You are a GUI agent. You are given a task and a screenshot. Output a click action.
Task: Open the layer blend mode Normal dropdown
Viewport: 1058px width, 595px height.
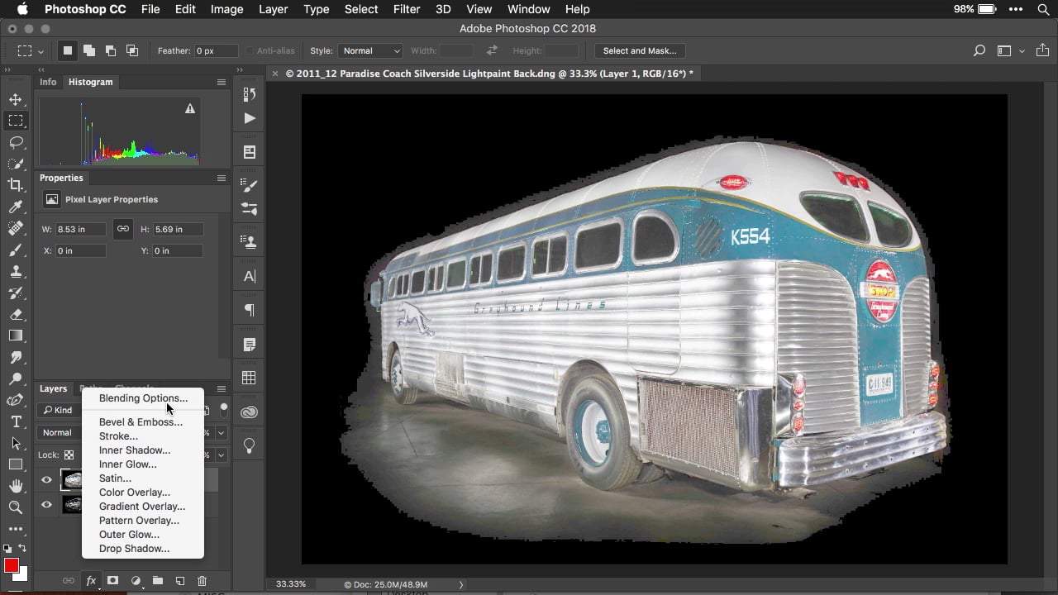pyautogui.click(x=61, y=432)
